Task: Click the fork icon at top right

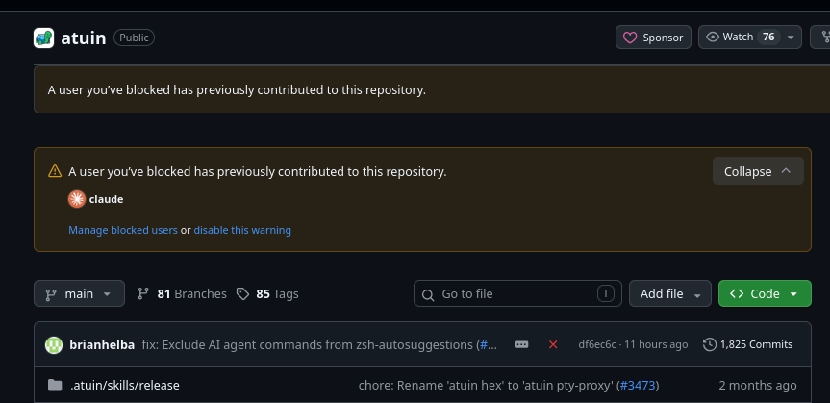Action: coord(825,38)
